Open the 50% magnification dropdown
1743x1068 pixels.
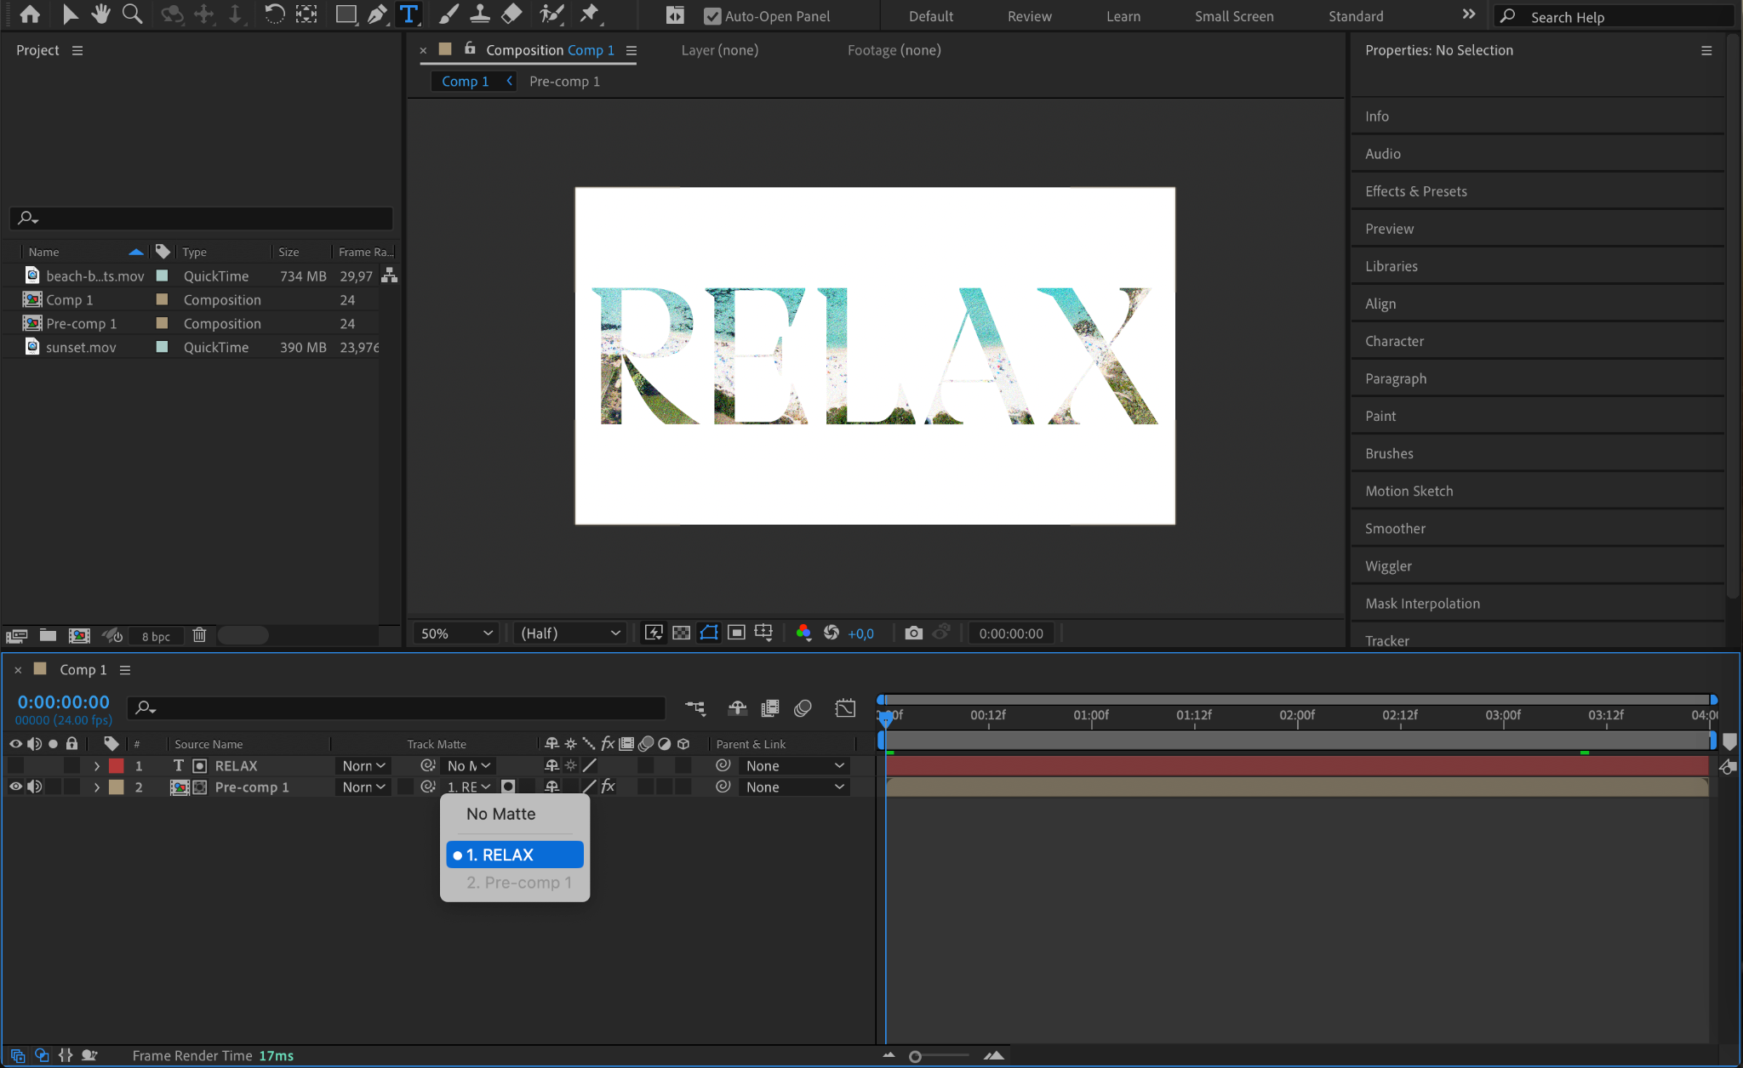click(456, 633)
